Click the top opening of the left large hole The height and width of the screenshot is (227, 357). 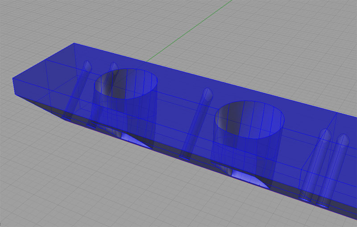point(126,84)
